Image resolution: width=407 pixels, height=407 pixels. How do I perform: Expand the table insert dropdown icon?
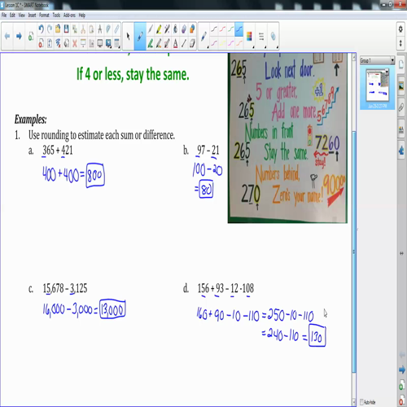[x=120, y=47]
